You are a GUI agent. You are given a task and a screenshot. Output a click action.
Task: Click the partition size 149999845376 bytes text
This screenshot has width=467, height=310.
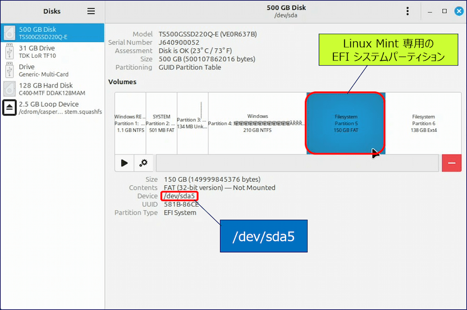[x=212, y=179]
